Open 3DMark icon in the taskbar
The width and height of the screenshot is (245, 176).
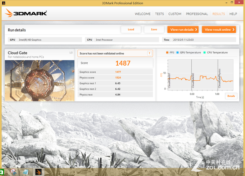tap(38, 172)
